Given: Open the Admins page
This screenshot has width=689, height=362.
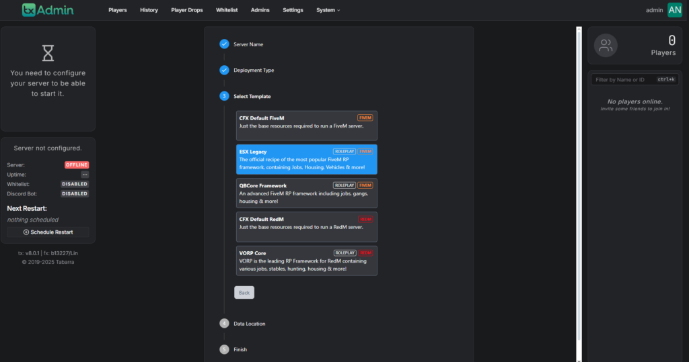Looking at the screenshot, I should pos(260,10).
